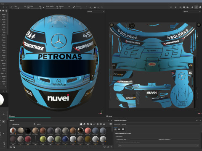
Task: Open the Display Settings View mode dropdown
Action: click(161, 124)
